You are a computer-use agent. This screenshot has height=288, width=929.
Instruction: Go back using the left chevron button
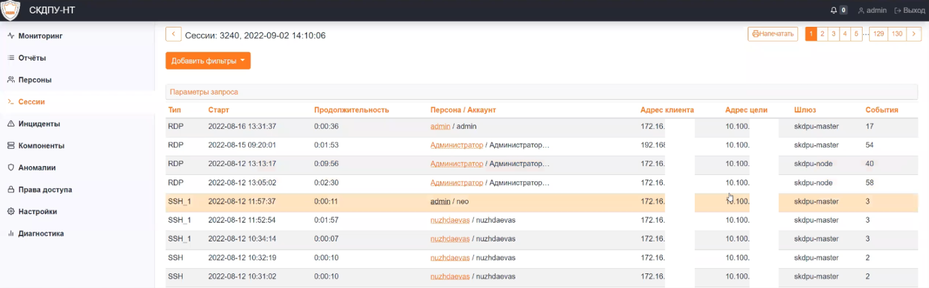173,34
